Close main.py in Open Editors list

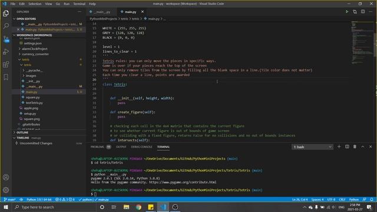click(x=18, y=29)
